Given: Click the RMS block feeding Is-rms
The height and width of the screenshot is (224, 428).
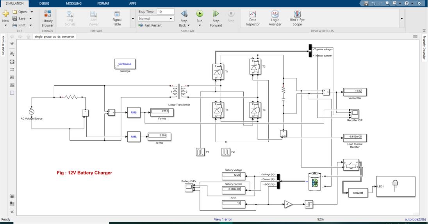Looking at the screenshot, I should pyautogui.click(x=134, y=137).
